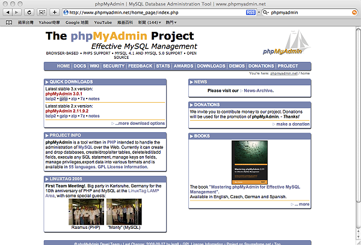Open the 55 languages link
Viewport: 361px width, 245px height.
82,167
